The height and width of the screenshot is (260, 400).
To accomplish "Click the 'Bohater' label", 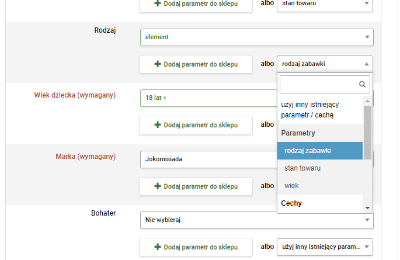I will click(x=103, y=213).
